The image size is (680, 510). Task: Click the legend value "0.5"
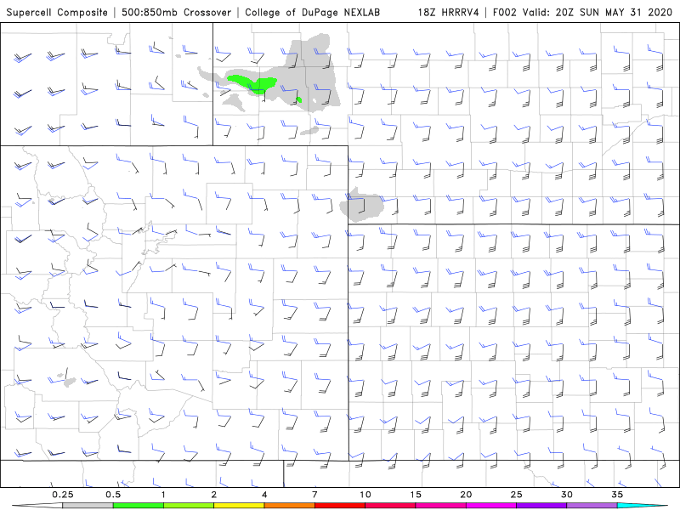113,495
